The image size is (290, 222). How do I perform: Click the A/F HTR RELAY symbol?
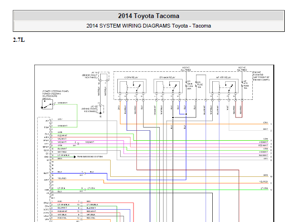tap(224, 86)
